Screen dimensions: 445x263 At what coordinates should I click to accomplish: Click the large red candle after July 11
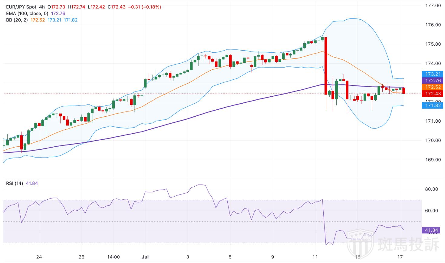(x=326, y=65)
